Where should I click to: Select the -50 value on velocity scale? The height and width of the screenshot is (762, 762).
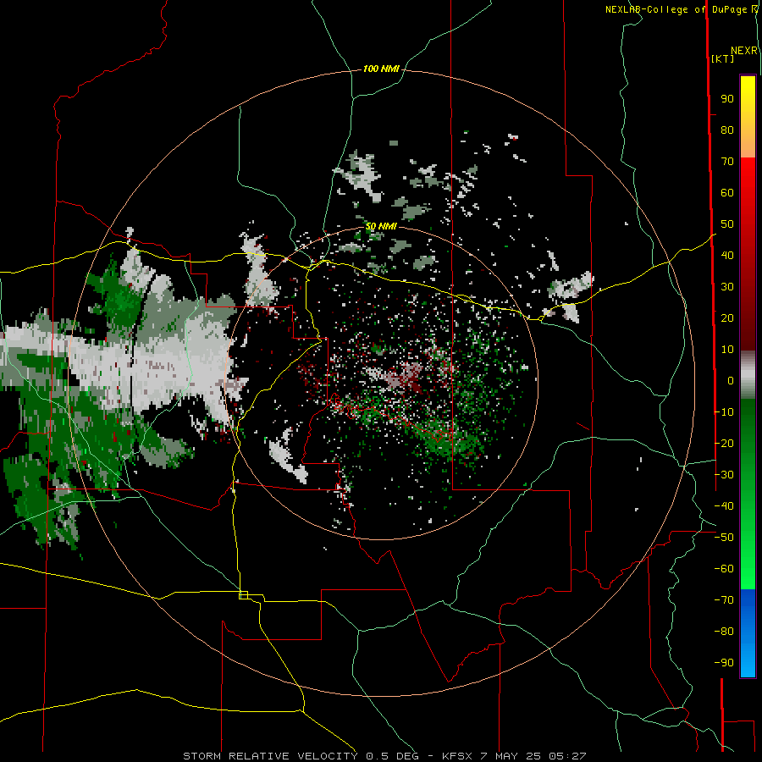click(x=724, y=538)
